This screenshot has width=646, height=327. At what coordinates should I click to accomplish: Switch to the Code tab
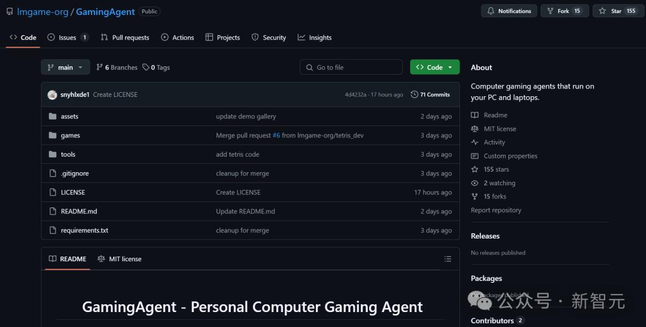tap(23, 38)
